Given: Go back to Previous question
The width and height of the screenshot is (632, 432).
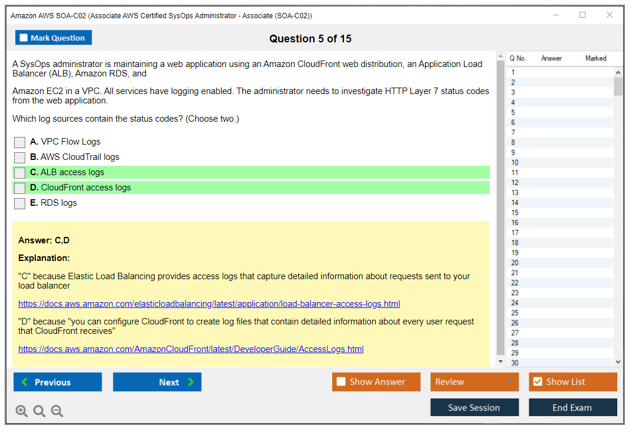Looking at the screenshot, I should point(58,382).
